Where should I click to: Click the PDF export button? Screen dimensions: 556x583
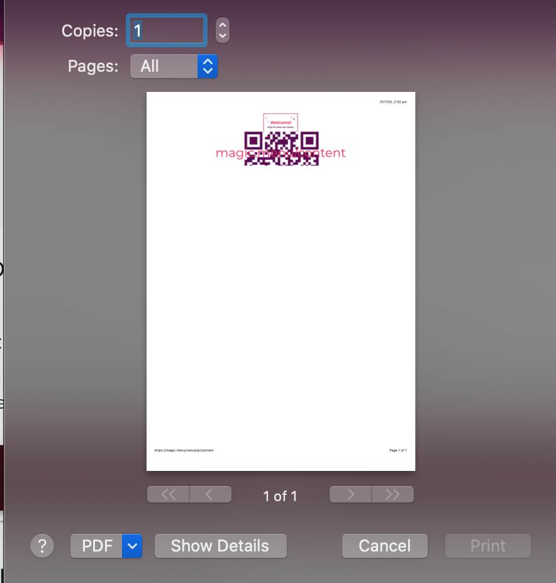97,546
